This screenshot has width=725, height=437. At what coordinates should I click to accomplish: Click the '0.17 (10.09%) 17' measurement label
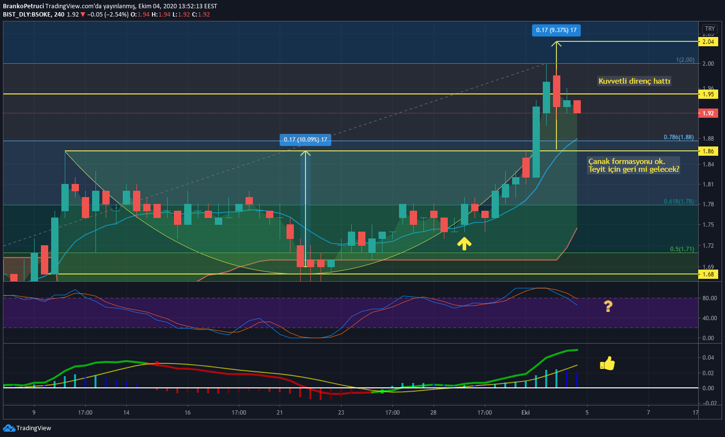coord(305,140)
